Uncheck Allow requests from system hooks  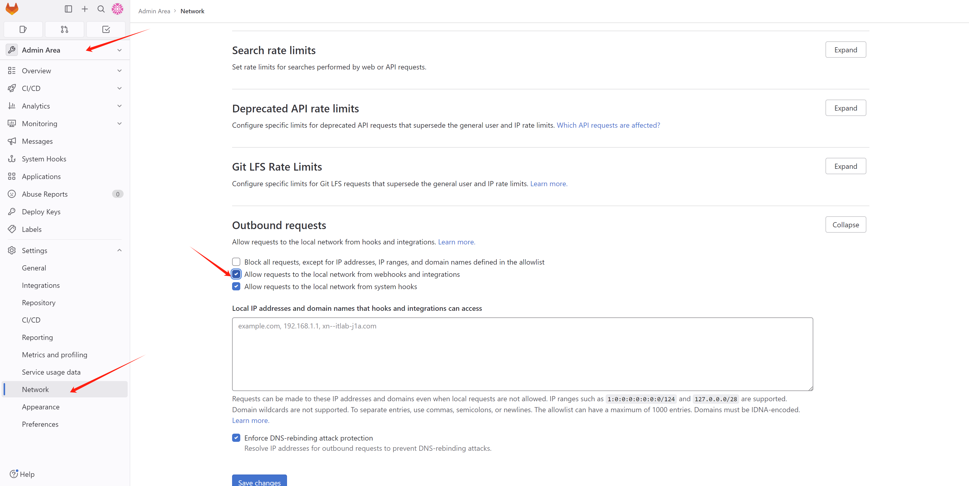(236, 287)
